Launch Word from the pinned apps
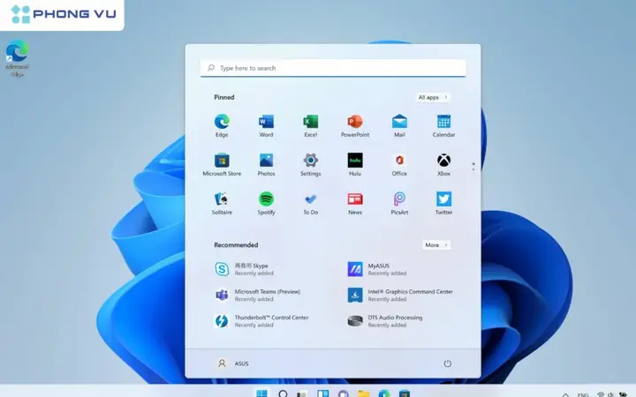 pos(266,126)
